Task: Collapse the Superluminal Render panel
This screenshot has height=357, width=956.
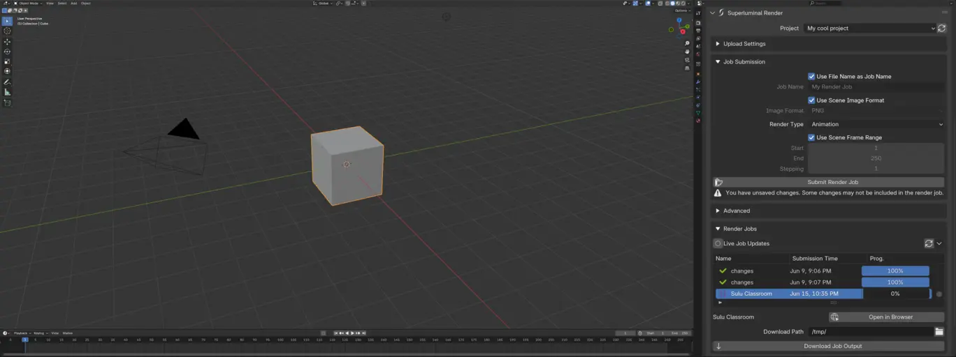Action: [x=712, y=13]
